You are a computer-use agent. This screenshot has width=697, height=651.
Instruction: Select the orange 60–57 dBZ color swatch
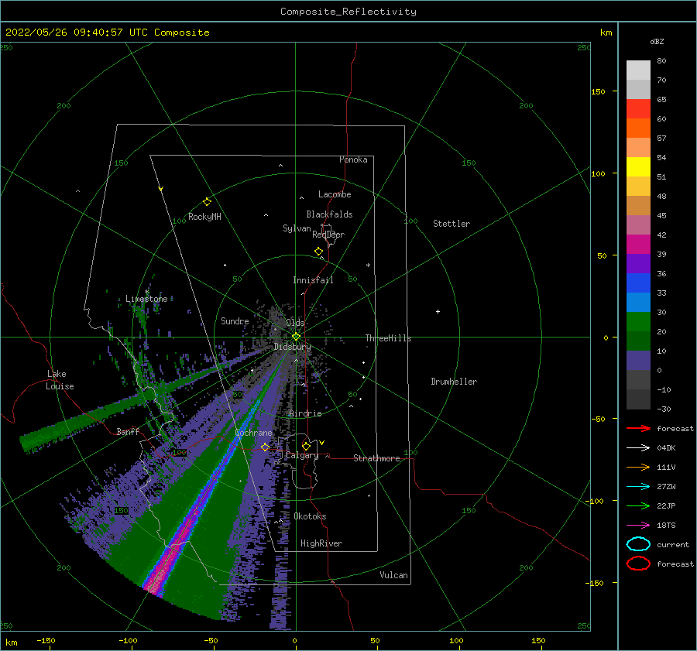(638, 128)
